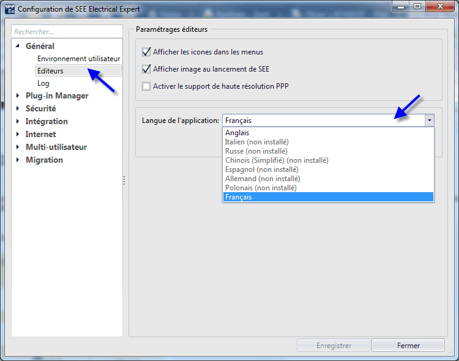Close the configuration window with X
This screenshot has width=459, height=361.
440,7
